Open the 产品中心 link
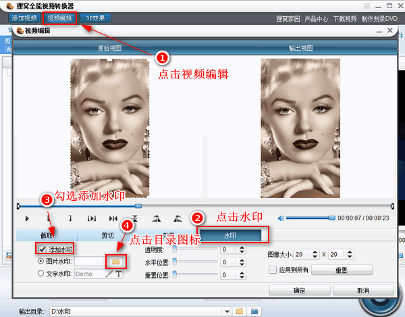The width and height of the screenshot is (405, 317). pos(316,19)
